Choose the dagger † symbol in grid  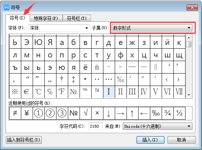[62, 79]
